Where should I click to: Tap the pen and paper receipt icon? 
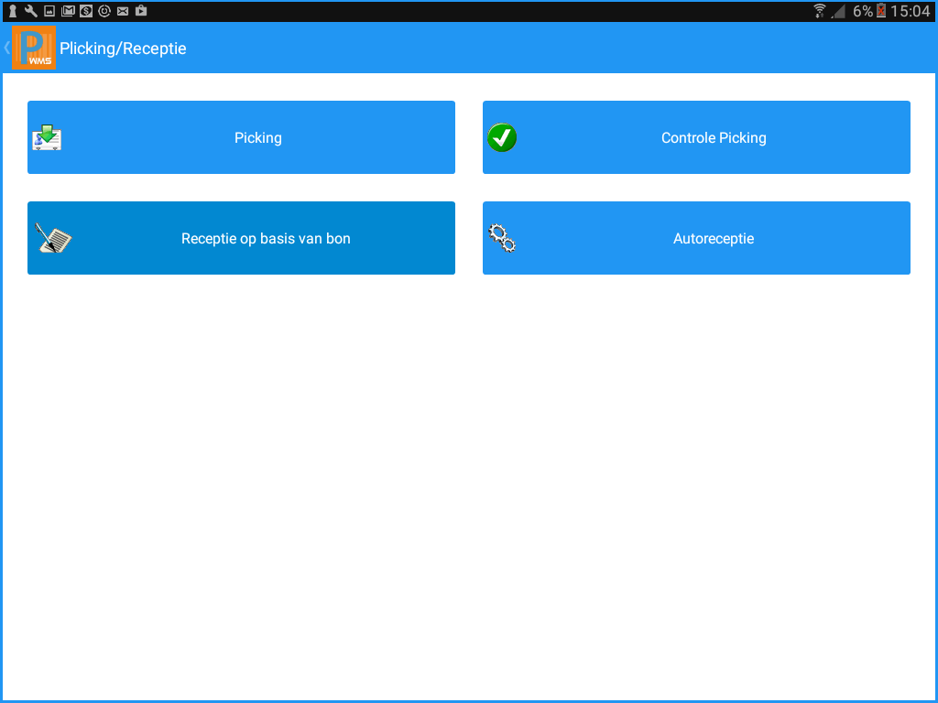53,239
